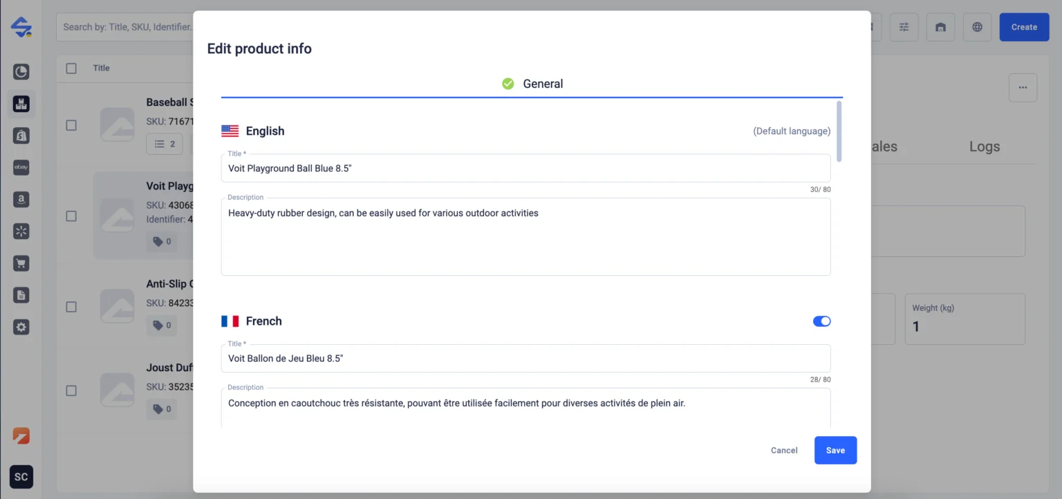The width and height of the screenshot is (1062, 499).
Task: Toggle the French language switch off
Action: tap(821, 321)
